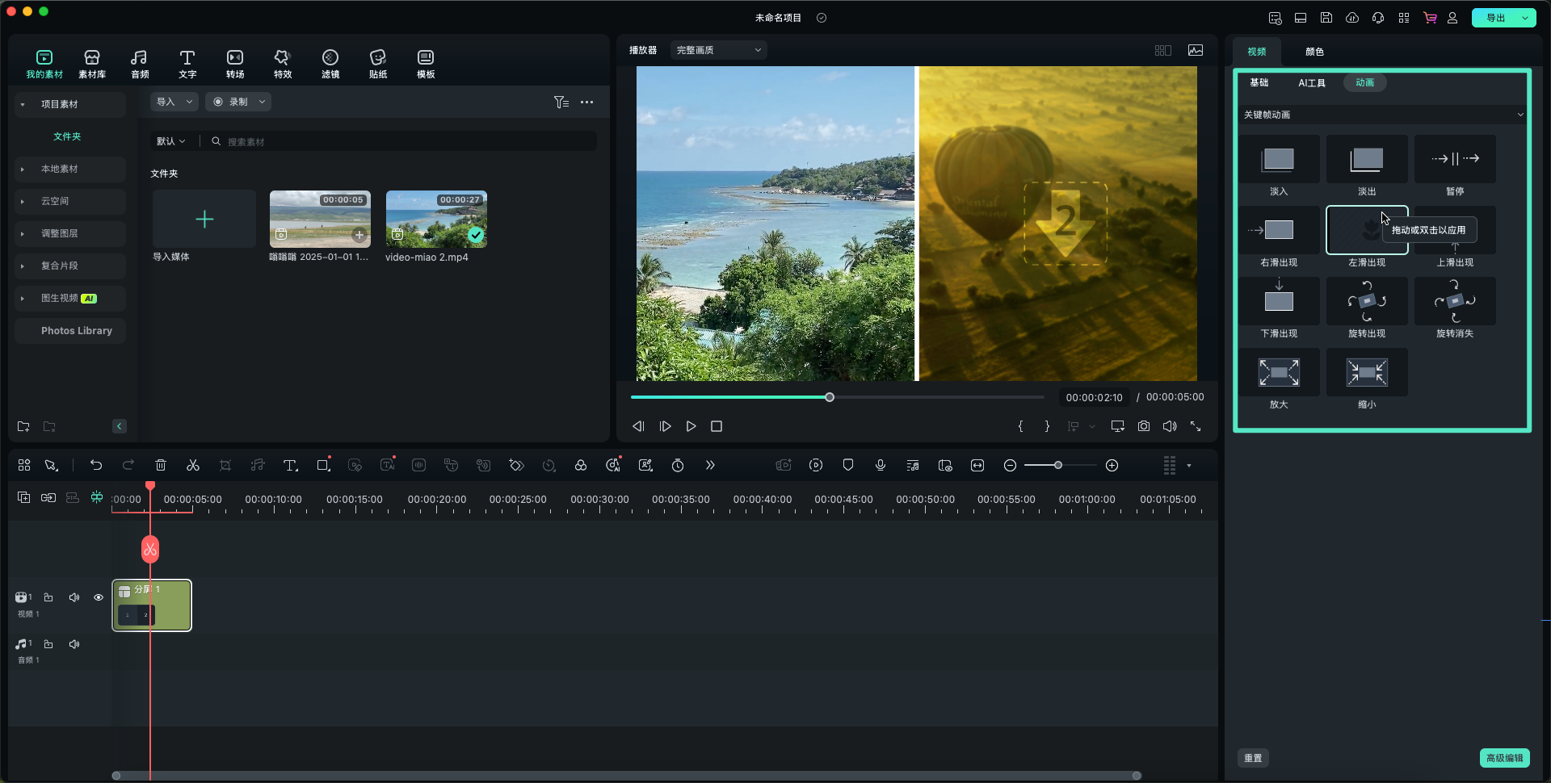Screen dimensions: 1551x783
Task: Apply the 淡出 fade-out animation
Action: pos(1367,159)
